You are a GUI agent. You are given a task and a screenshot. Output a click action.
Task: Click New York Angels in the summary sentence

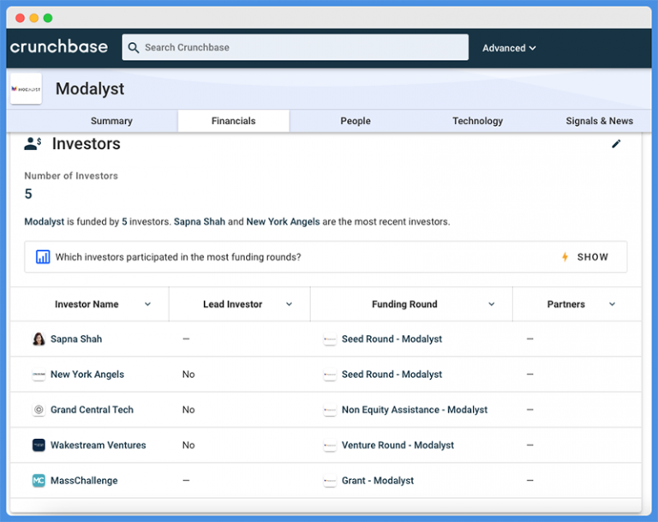click(x=283, y=221)
